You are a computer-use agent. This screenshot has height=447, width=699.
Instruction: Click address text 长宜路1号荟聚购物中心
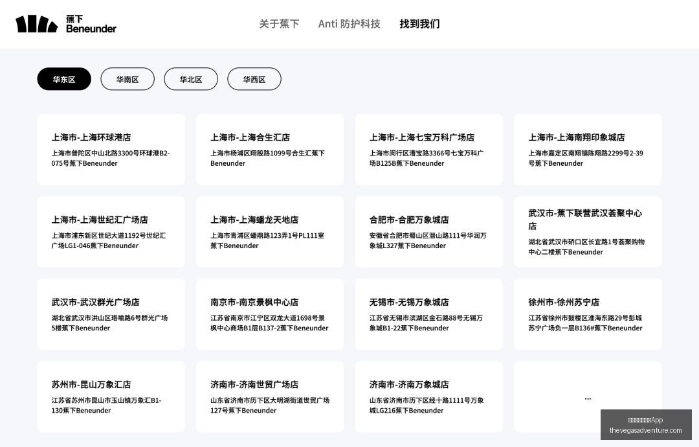click(586, 247)
